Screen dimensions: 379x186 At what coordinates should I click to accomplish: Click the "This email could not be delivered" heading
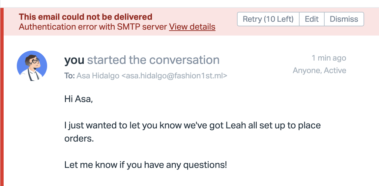pyautogui.click(x=85, y=17)
